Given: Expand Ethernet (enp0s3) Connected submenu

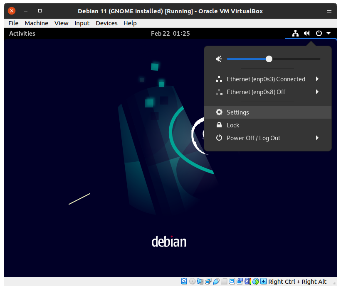Looking at the screenshot, I should coord(317,79).
